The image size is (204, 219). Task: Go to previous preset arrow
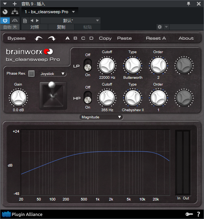click(32, 20)
